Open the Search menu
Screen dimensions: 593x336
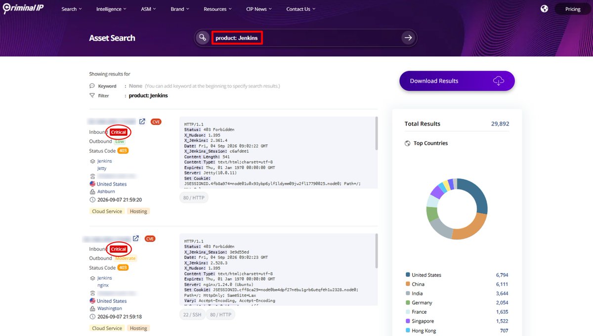pos(72,9)
